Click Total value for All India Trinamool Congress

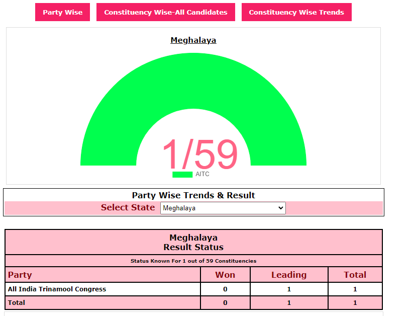click(x=355, y=289)
